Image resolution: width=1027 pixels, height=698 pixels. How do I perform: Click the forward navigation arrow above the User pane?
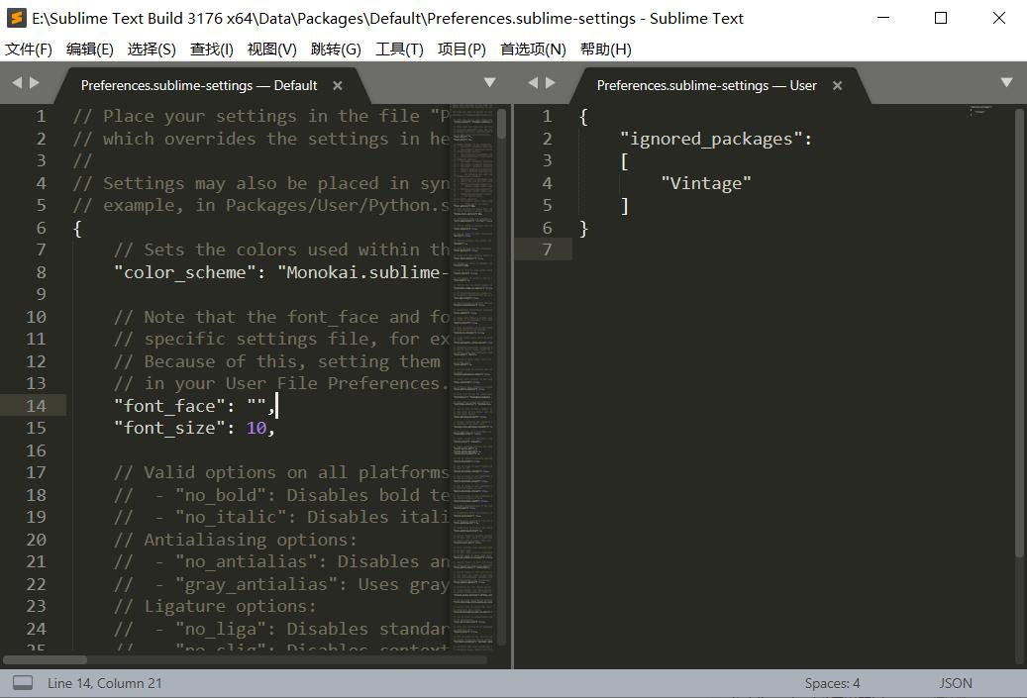click(x=552, y=84)
